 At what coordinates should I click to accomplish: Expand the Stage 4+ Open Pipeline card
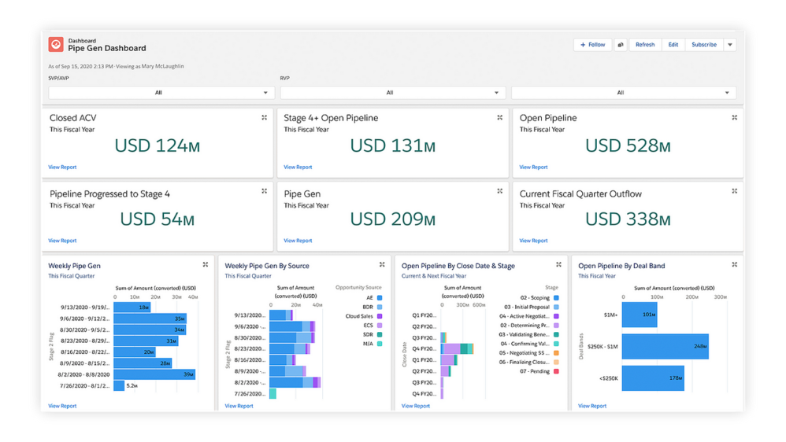pyautogui.click(x=500, y=118)
